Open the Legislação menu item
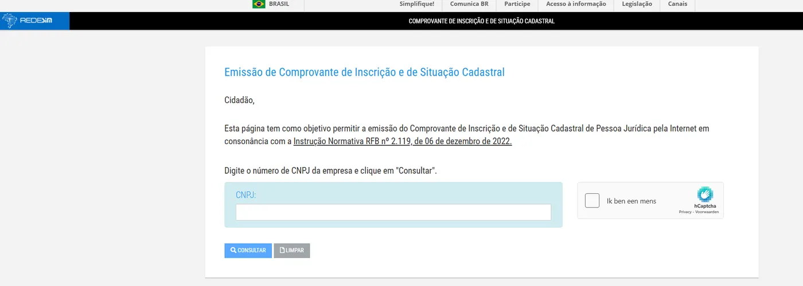This screenshot has height=286, width=803. click(x=637, y=4)
